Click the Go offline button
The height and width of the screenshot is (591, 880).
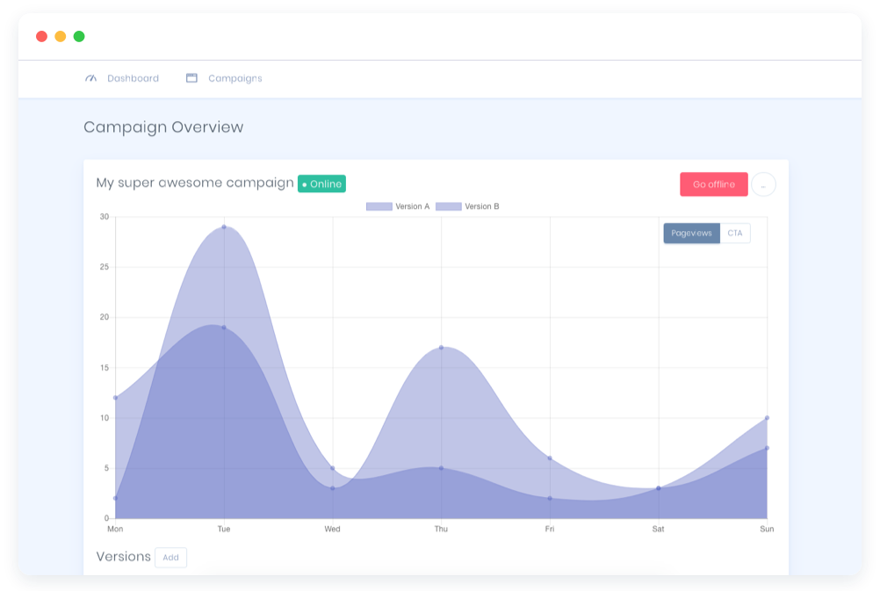click(x=713, y=184)
